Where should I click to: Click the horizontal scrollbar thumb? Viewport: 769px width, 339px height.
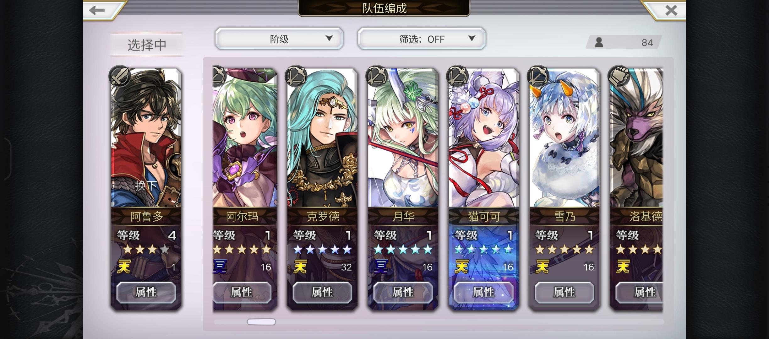pos(261,322)
